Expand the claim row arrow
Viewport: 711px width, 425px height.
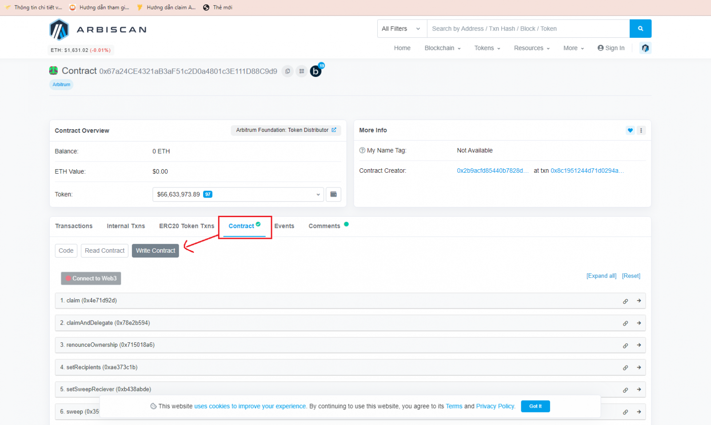click(x=639, y=301)
